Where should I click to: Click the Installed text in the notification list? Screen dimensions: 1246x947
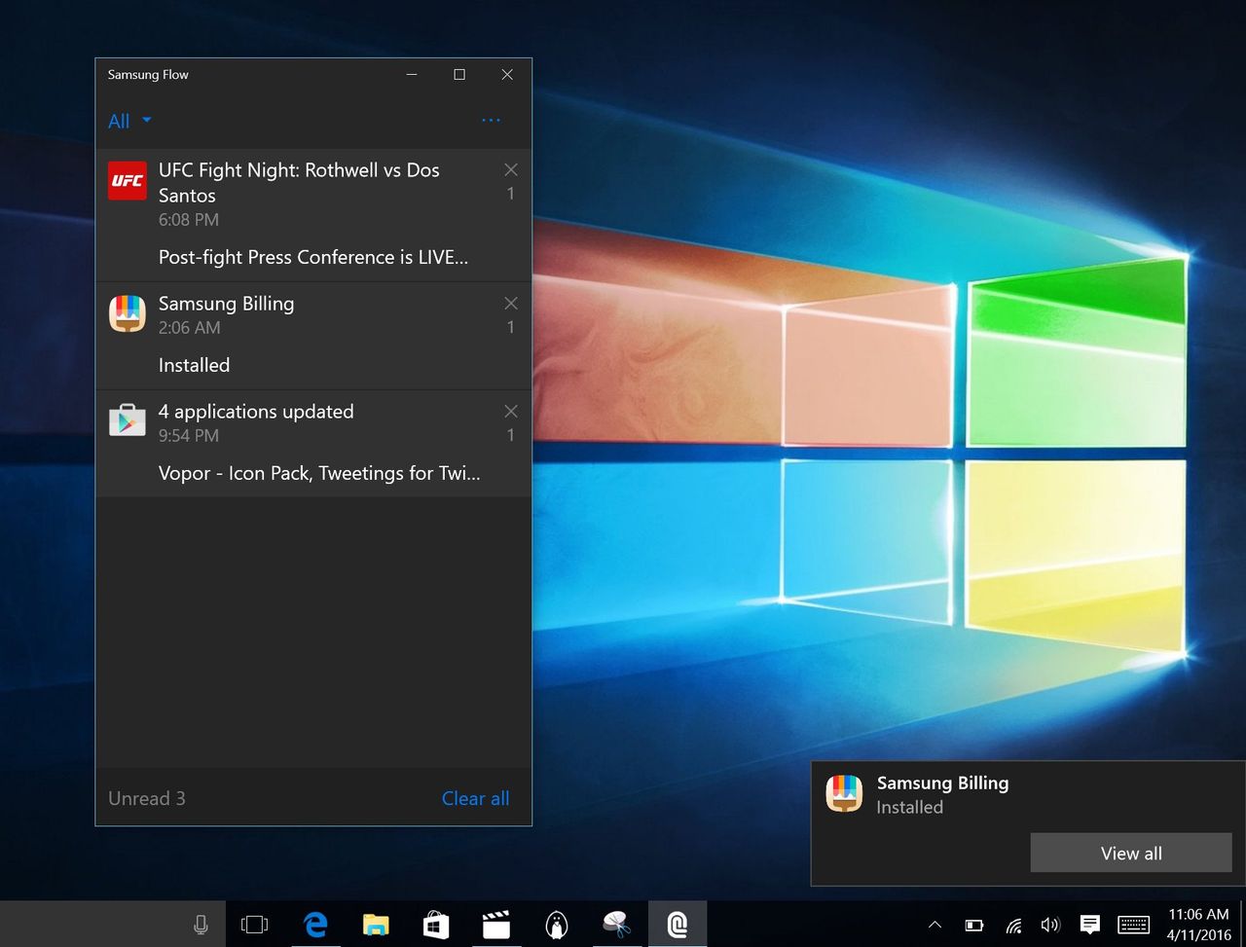pos(194,365)
